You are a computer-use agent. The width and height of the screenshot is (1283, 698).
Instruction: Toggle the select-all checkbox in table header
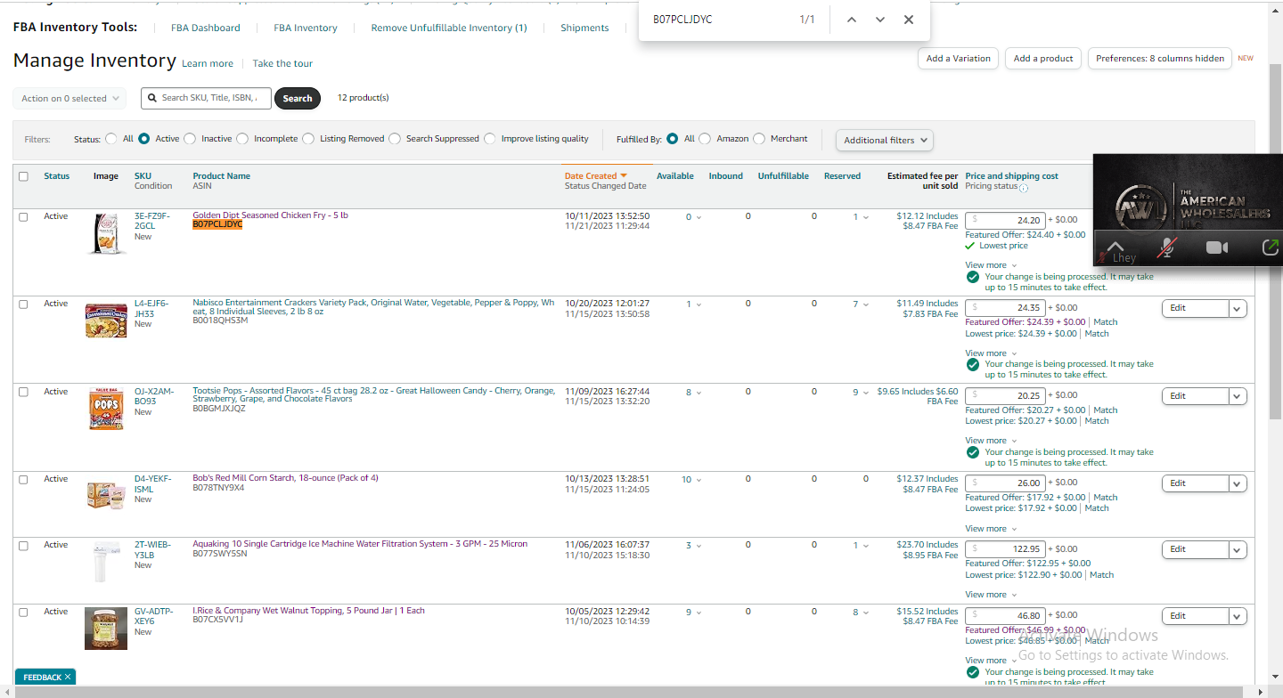coord(23,176)
